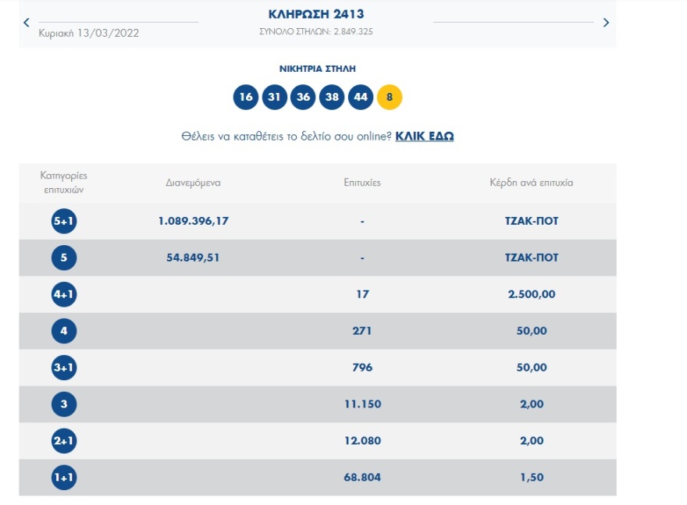Click the yellow joker number 8 ball
The width and height of the screenshot is (687, 505).
[x=390, y=98]
